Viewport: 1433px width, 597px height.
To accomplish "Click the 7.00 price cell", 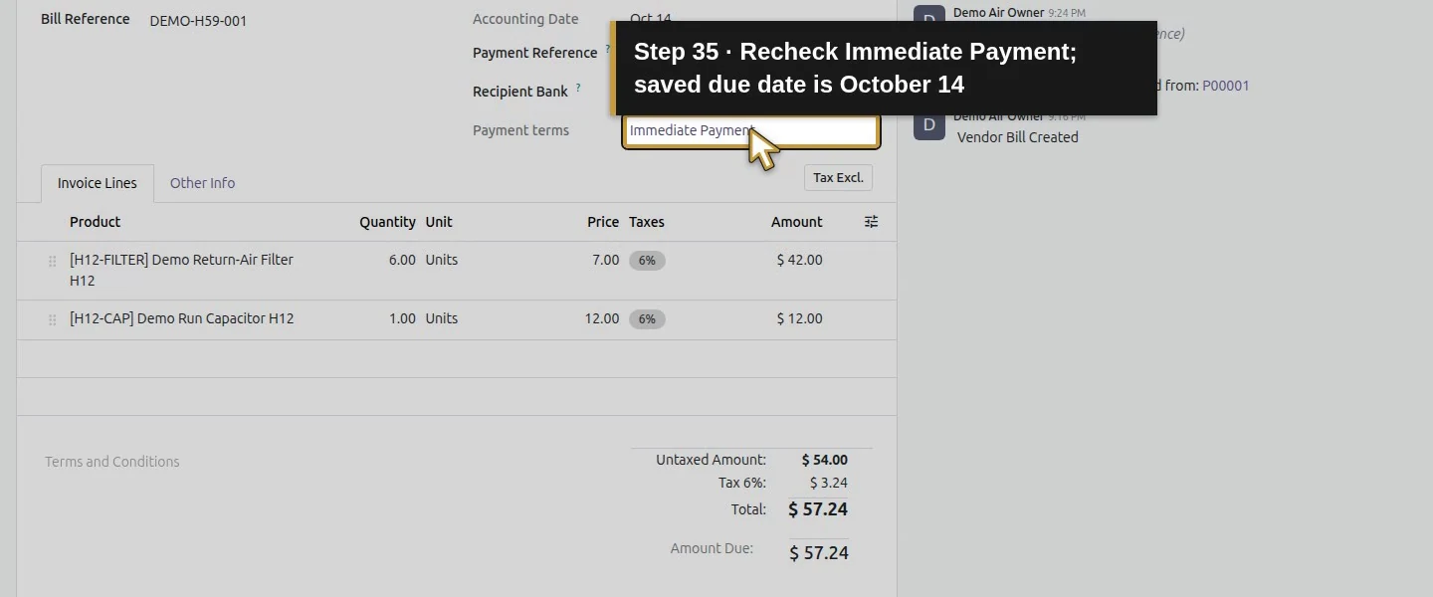I will [605, 260].
